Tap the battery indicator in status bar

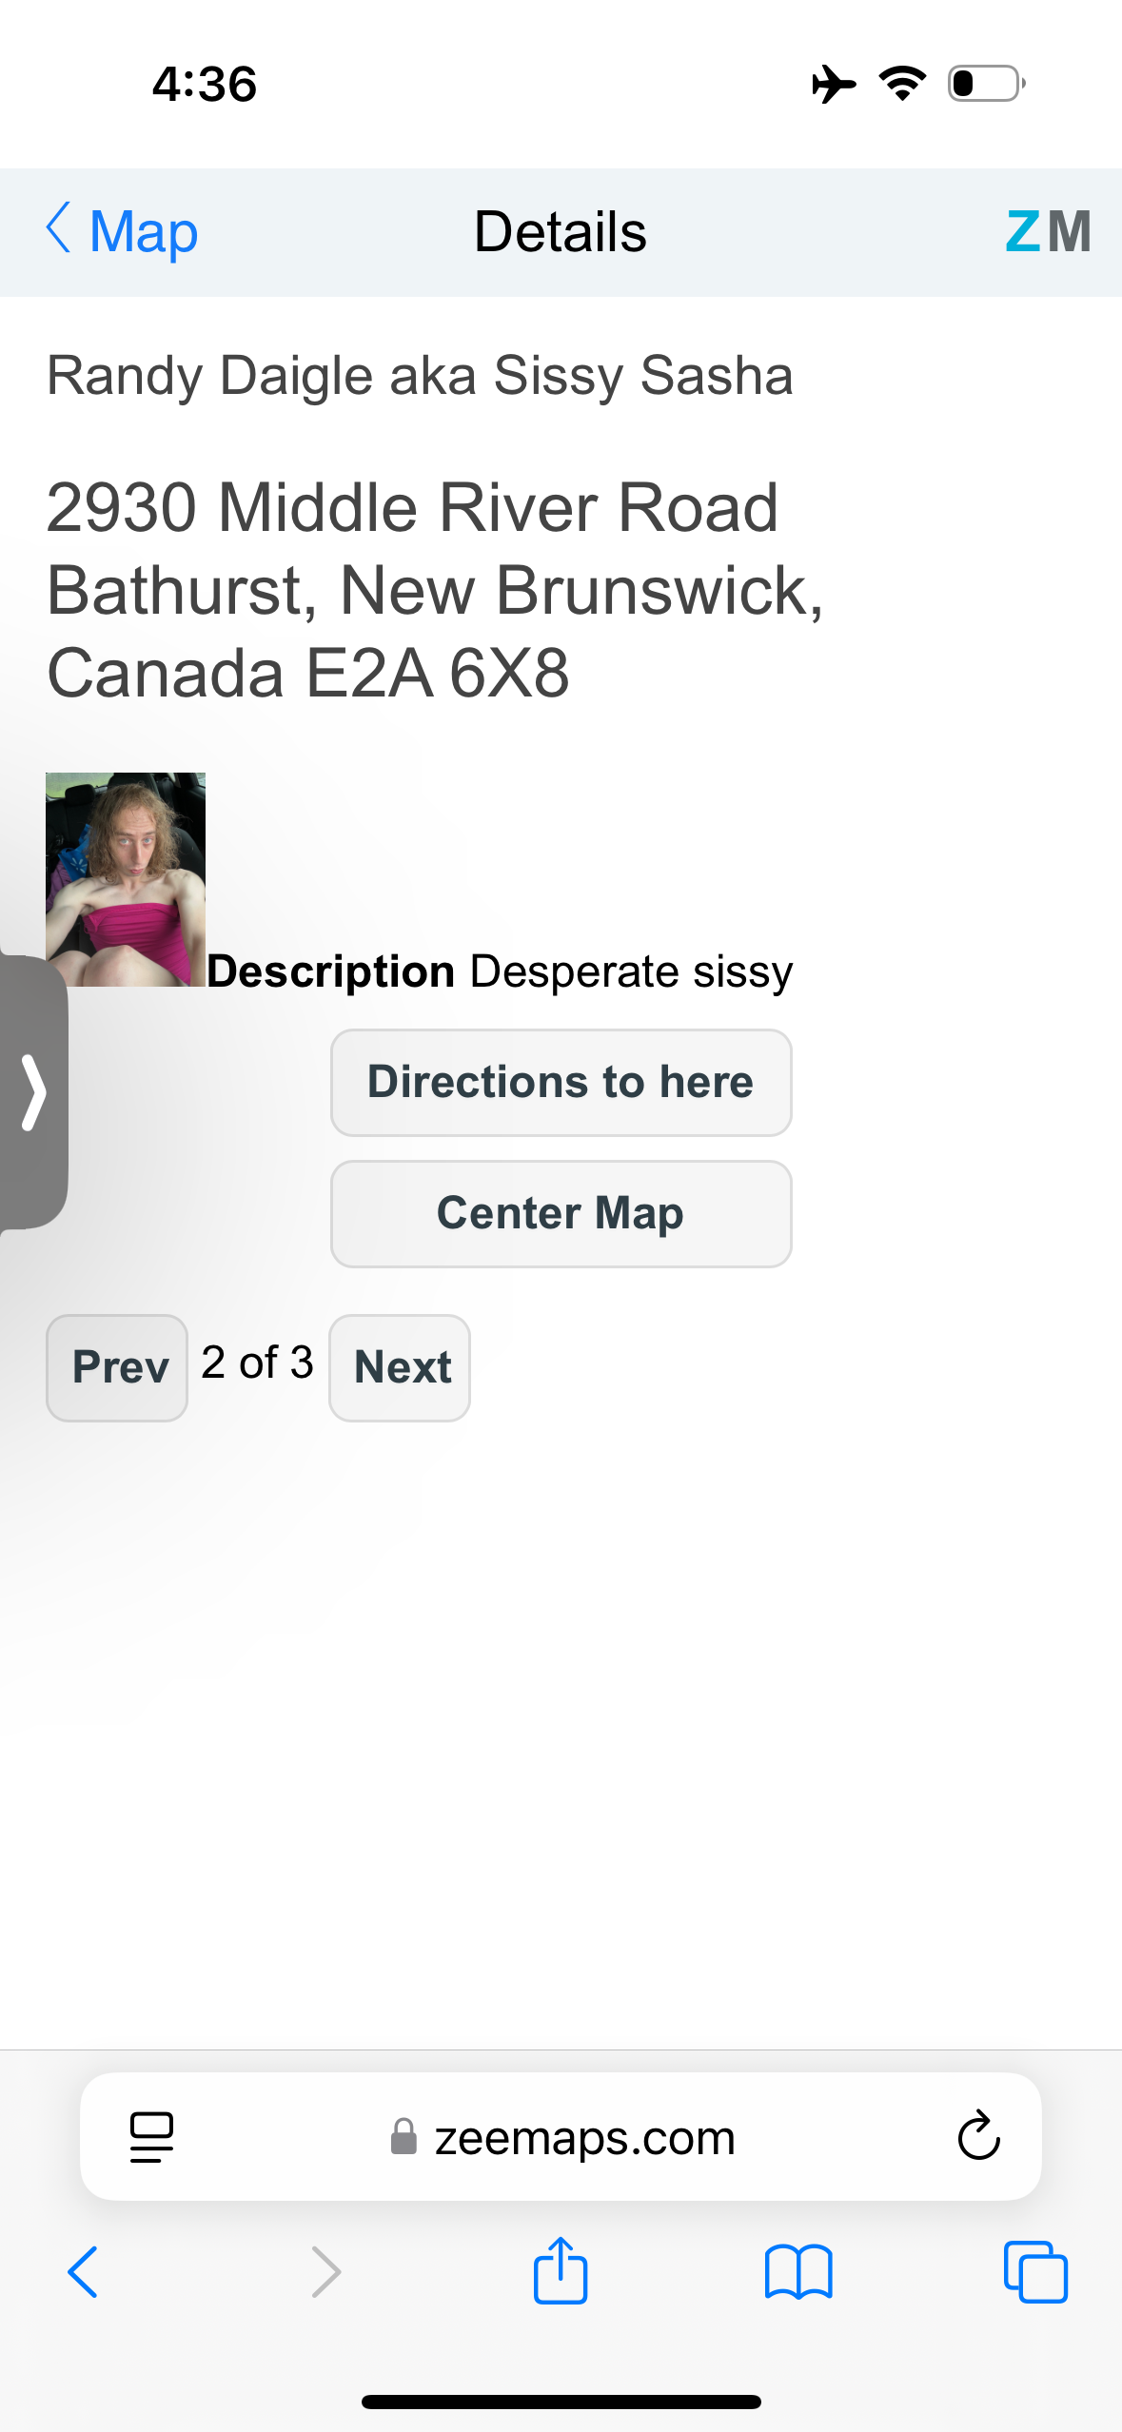click(986, 84)
